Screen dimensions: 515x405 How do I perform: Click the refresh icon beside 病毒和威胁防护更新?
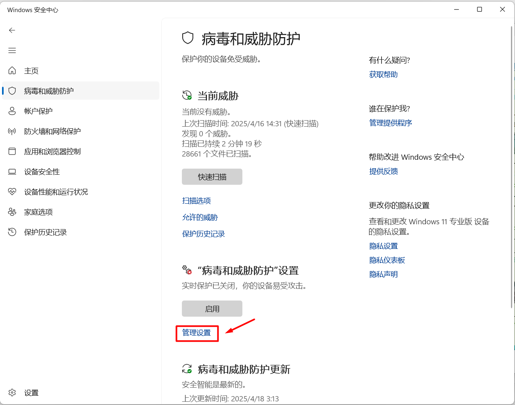coord(187,369)
